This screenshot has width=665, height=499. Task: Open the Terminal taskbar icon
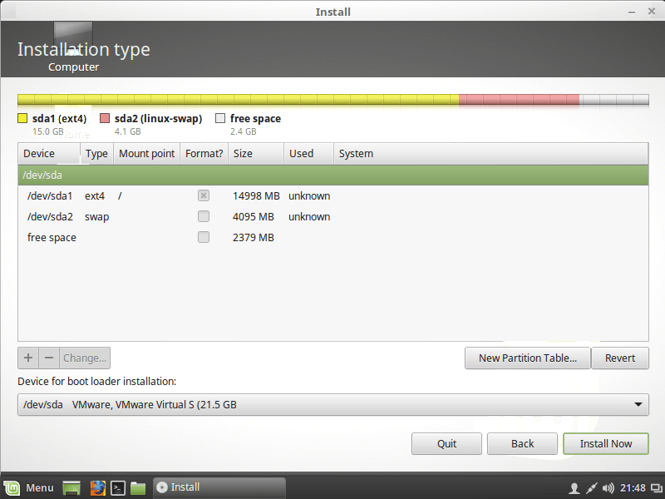[x=118, y=488]
